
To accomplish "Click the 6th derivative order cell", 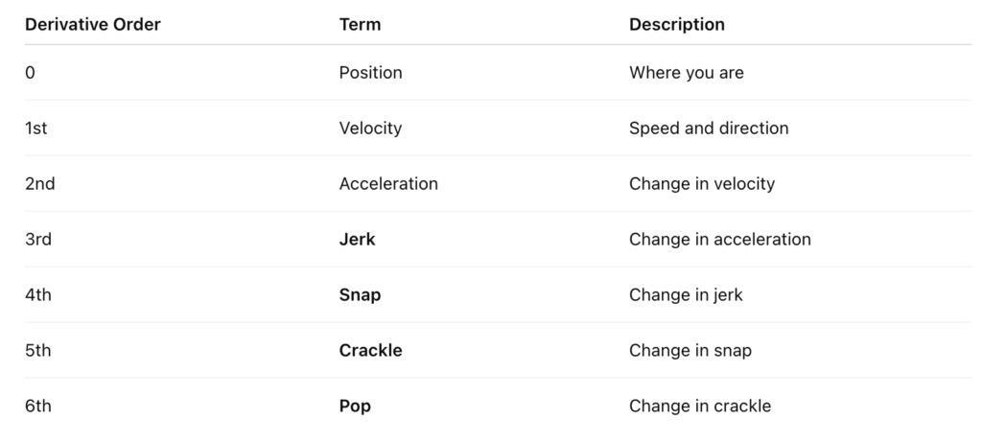I will (x=37, y=407).
